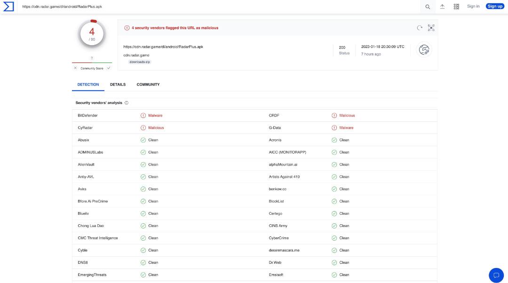508x283 pixels.
Task: Click the downloads-zip tag
Action: [x=140, y=62]
